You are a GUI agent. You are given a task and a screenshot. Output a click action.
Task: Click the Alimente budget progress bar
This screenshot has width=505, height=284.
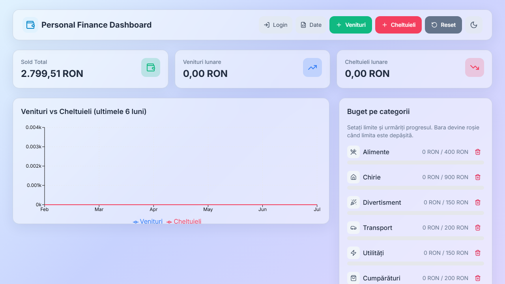pos(415,163)
